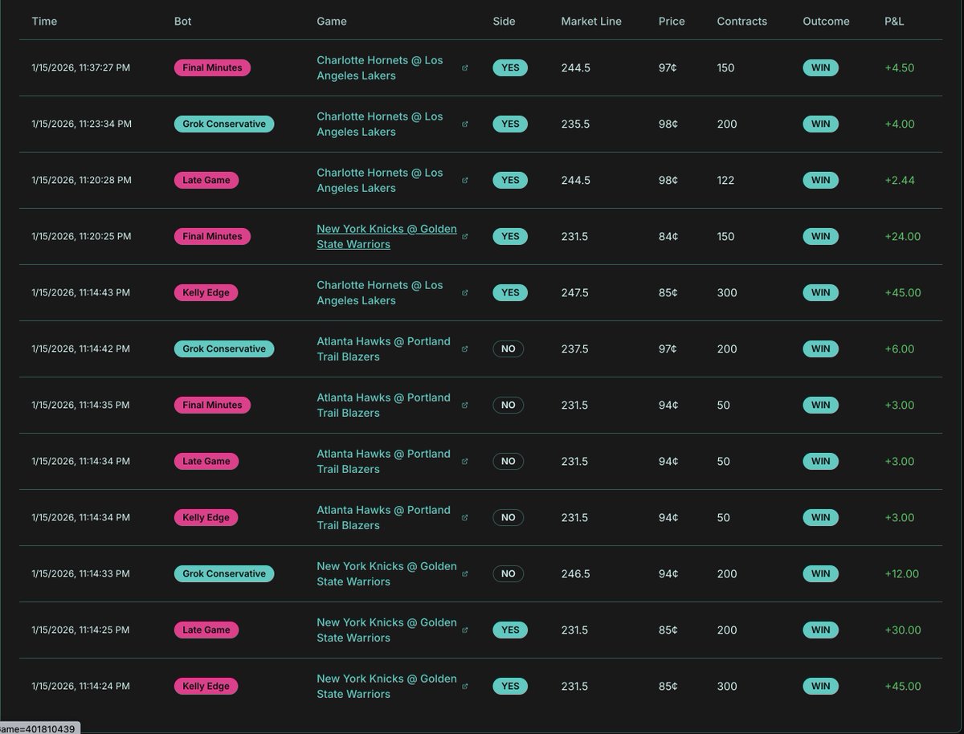The width and height of the screenshot is (964, 734).
Task: Click Kelly Edge badge at 11:14:43 PM
Action: point(206,293)
